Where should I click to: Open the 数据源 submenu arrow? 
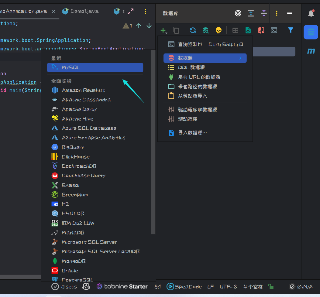point(240,58)
